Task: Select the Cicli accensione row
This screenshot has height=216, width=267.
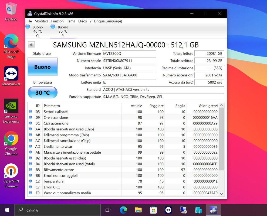Action: 123,123
